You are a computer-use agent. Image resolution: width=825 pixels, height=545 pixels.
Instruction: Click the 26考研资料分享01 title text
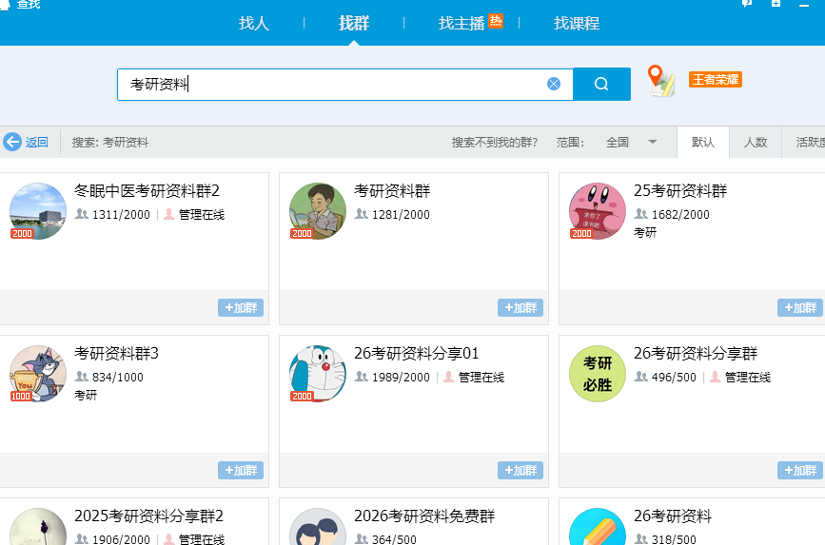417,353
